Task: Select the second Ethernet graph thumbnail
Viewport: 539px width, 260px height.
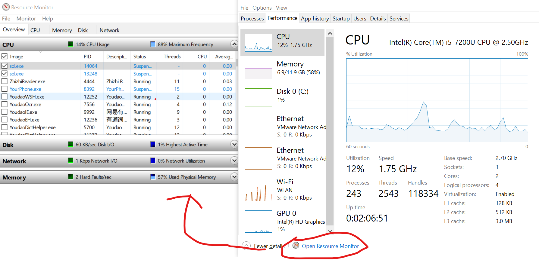Action: tap(259, 158)
